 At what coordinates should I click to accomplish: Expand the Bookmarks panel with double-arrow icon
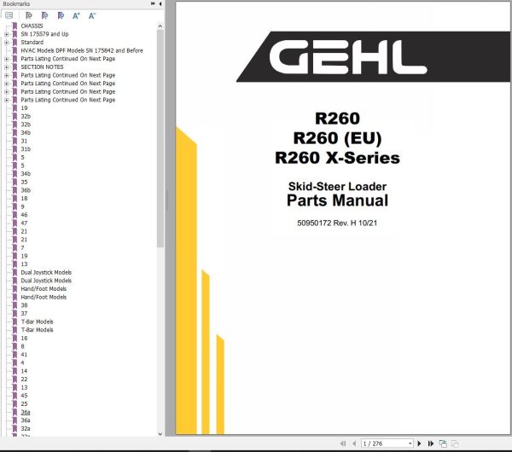(153, 3)
